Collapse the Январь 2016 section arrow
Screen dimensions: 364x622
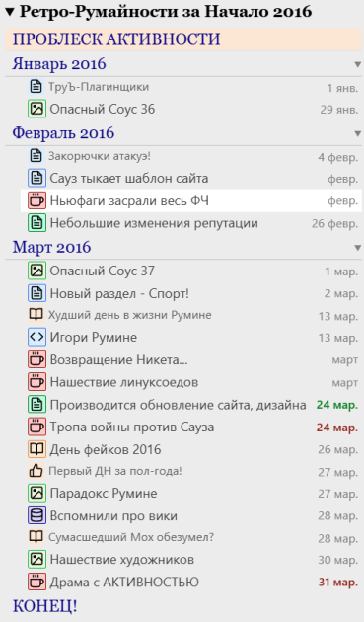(358, 64)
